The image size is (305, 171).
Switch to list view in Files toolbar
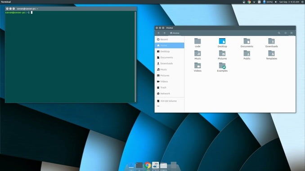coord(286,33)
